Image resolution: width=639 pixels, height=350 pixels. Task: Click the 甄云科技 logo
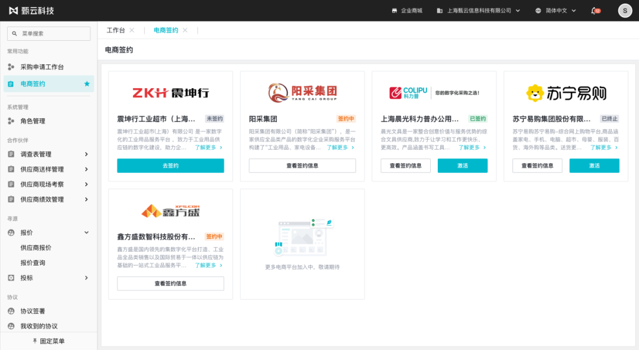point(27,9)
